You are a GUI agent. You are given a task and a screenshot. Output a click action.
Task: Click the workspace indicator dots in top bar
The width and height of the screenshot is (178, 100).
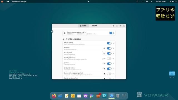[x=89, y=2]
